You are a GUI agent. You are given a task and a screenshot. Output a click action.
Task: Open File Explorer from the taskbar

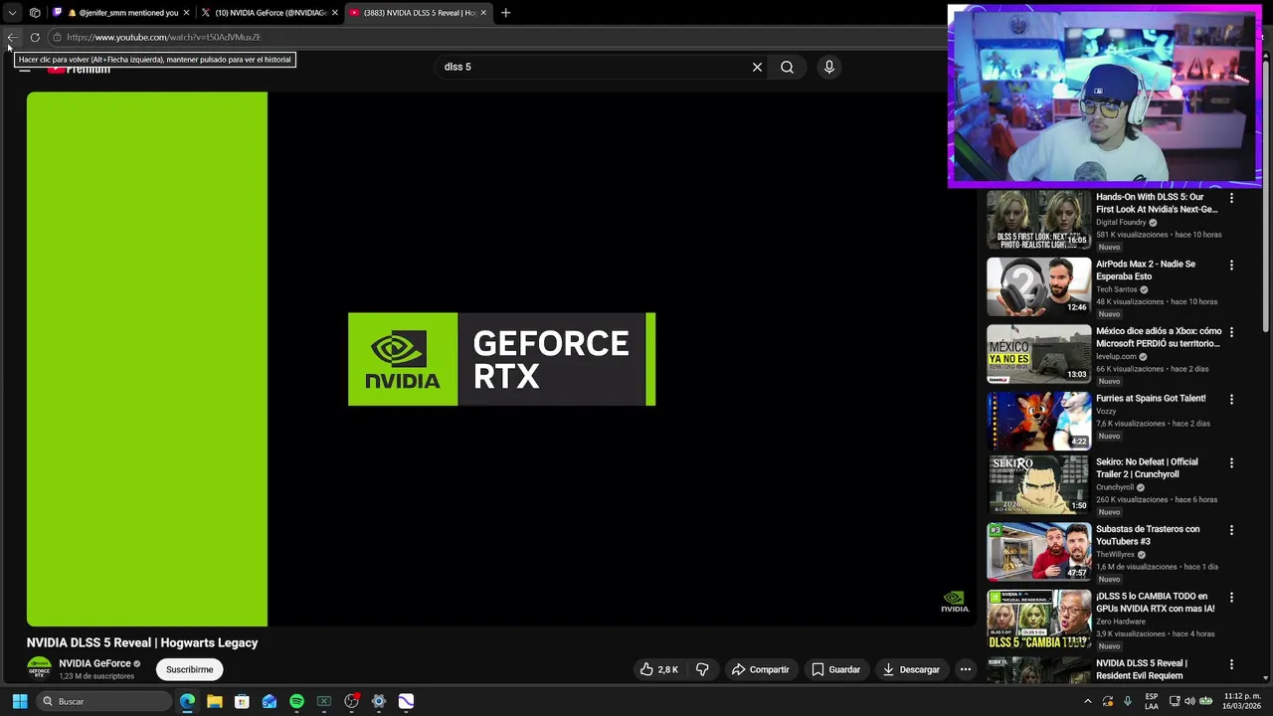(x=214, y=701)
